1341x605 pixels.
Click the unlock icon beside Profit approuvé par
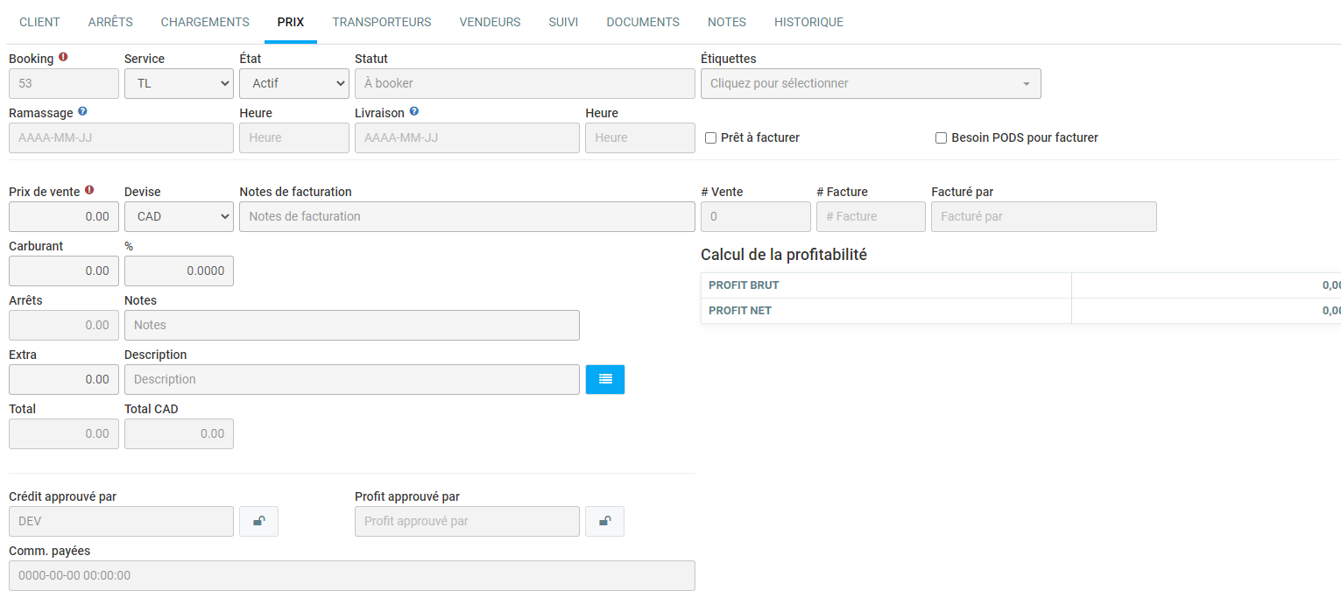click(x=604, y=521)
